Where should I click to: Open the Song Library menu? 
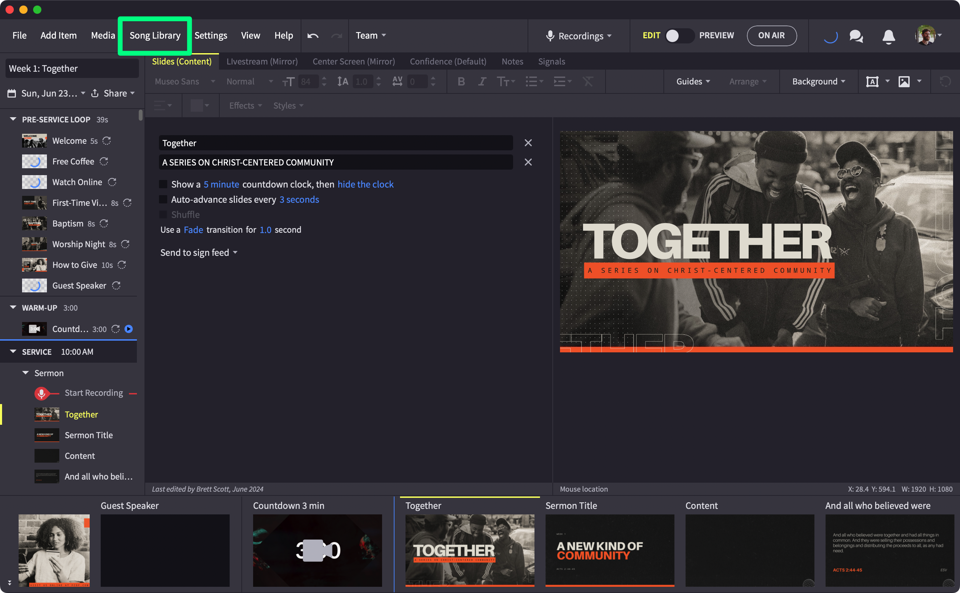pyautogui.click(x=155, y=35)
